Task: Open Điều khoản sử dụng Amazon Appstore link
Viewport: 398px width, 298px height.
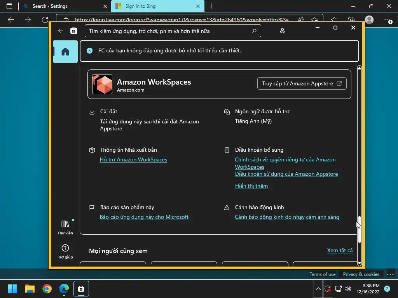Action: pyautogui.click(x=286, y=174)
